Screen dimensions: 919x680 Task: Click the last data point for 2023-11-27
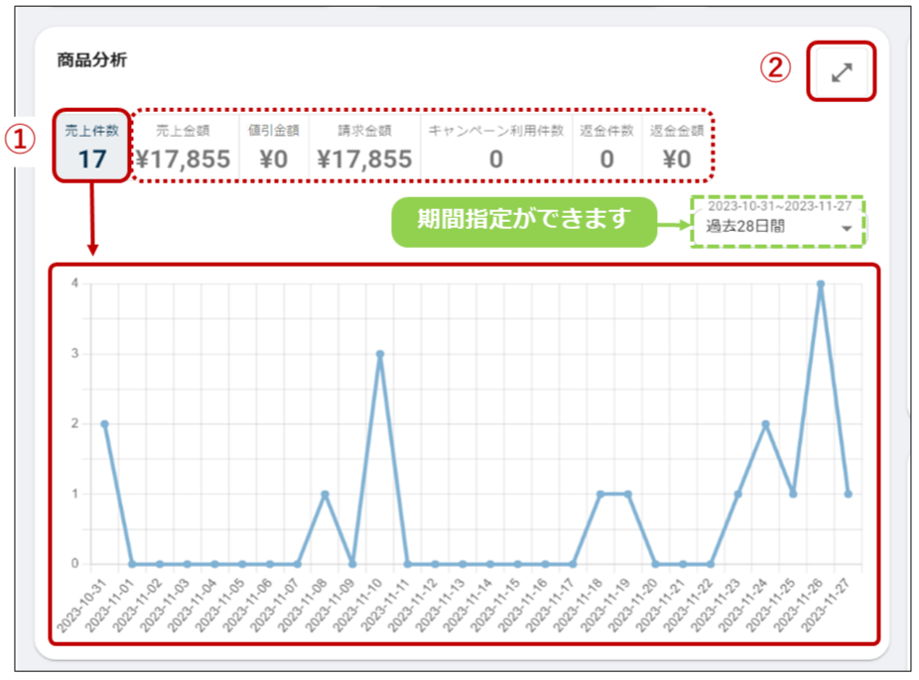point(848,494)
